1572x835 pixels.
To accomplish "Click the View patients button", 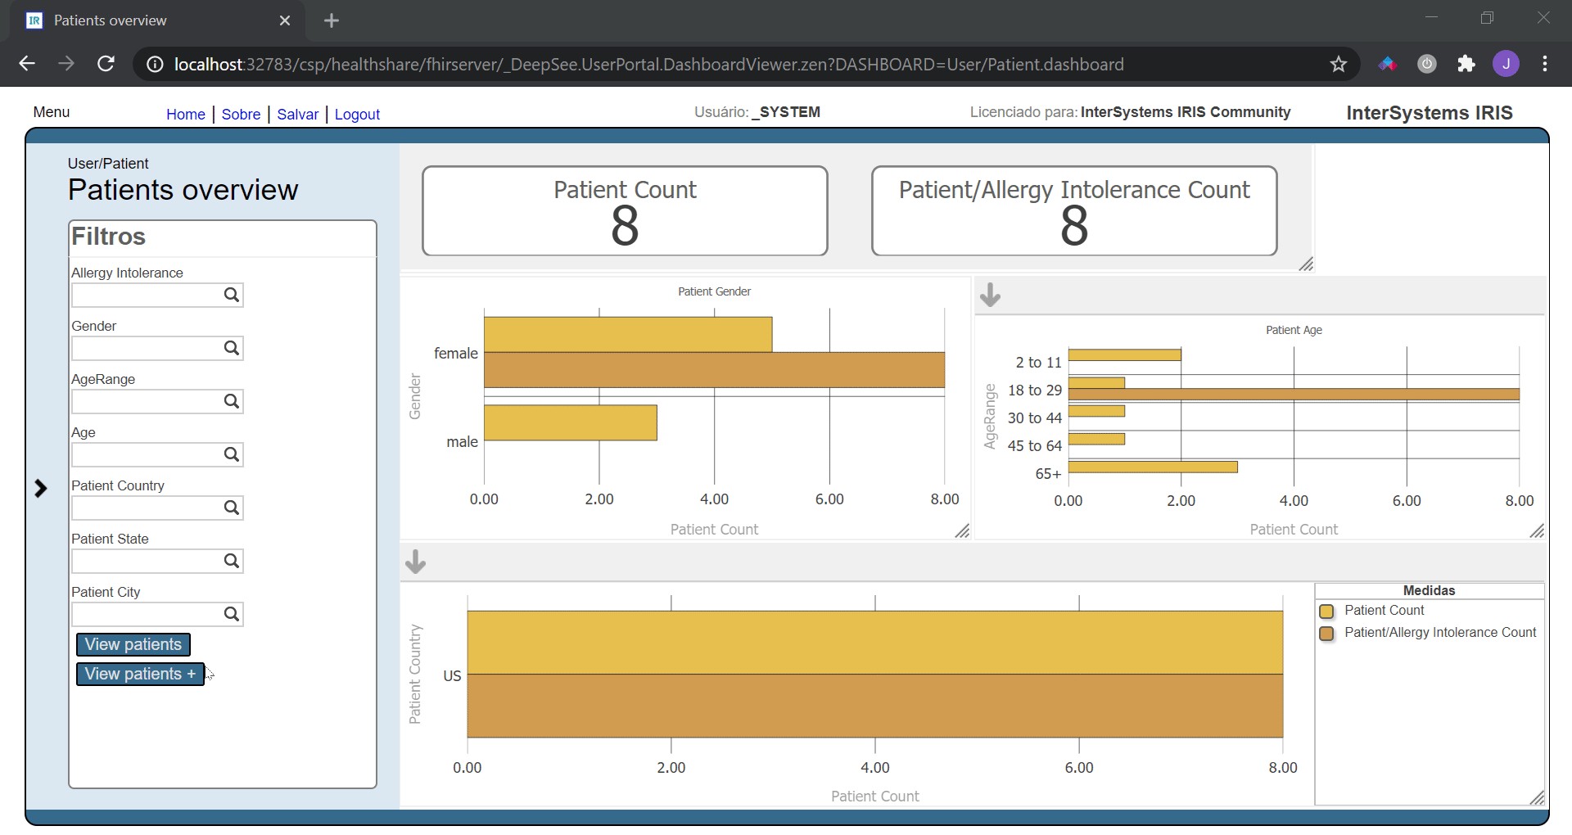I will click(133, 644).
